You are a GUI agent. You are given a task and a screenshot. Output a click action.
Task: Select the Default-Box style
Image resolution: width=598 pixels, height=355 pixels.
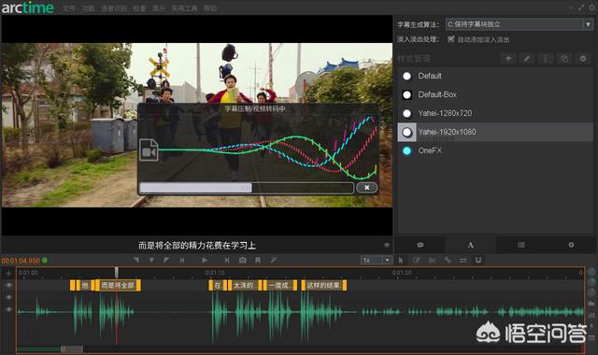(x=495, y=94)
